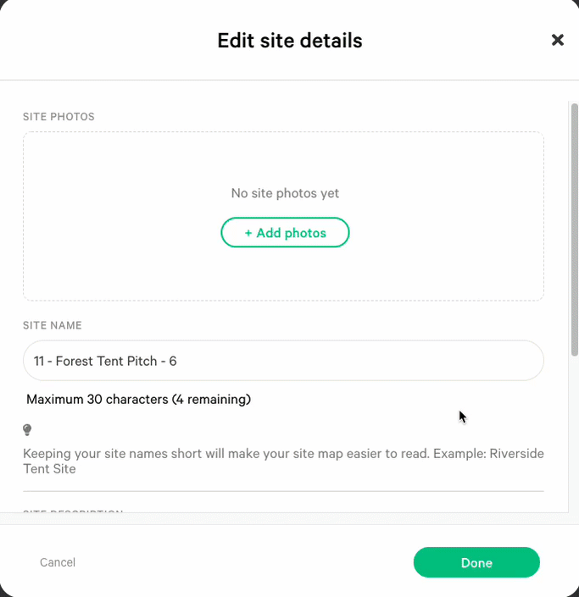
Task: Click the '(4 remaining)' character count
Action: point(211,400)
